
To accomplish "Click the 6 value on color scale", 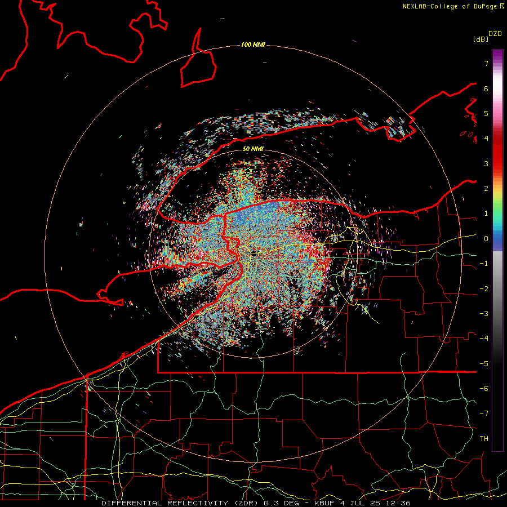I will click(486, 88).
